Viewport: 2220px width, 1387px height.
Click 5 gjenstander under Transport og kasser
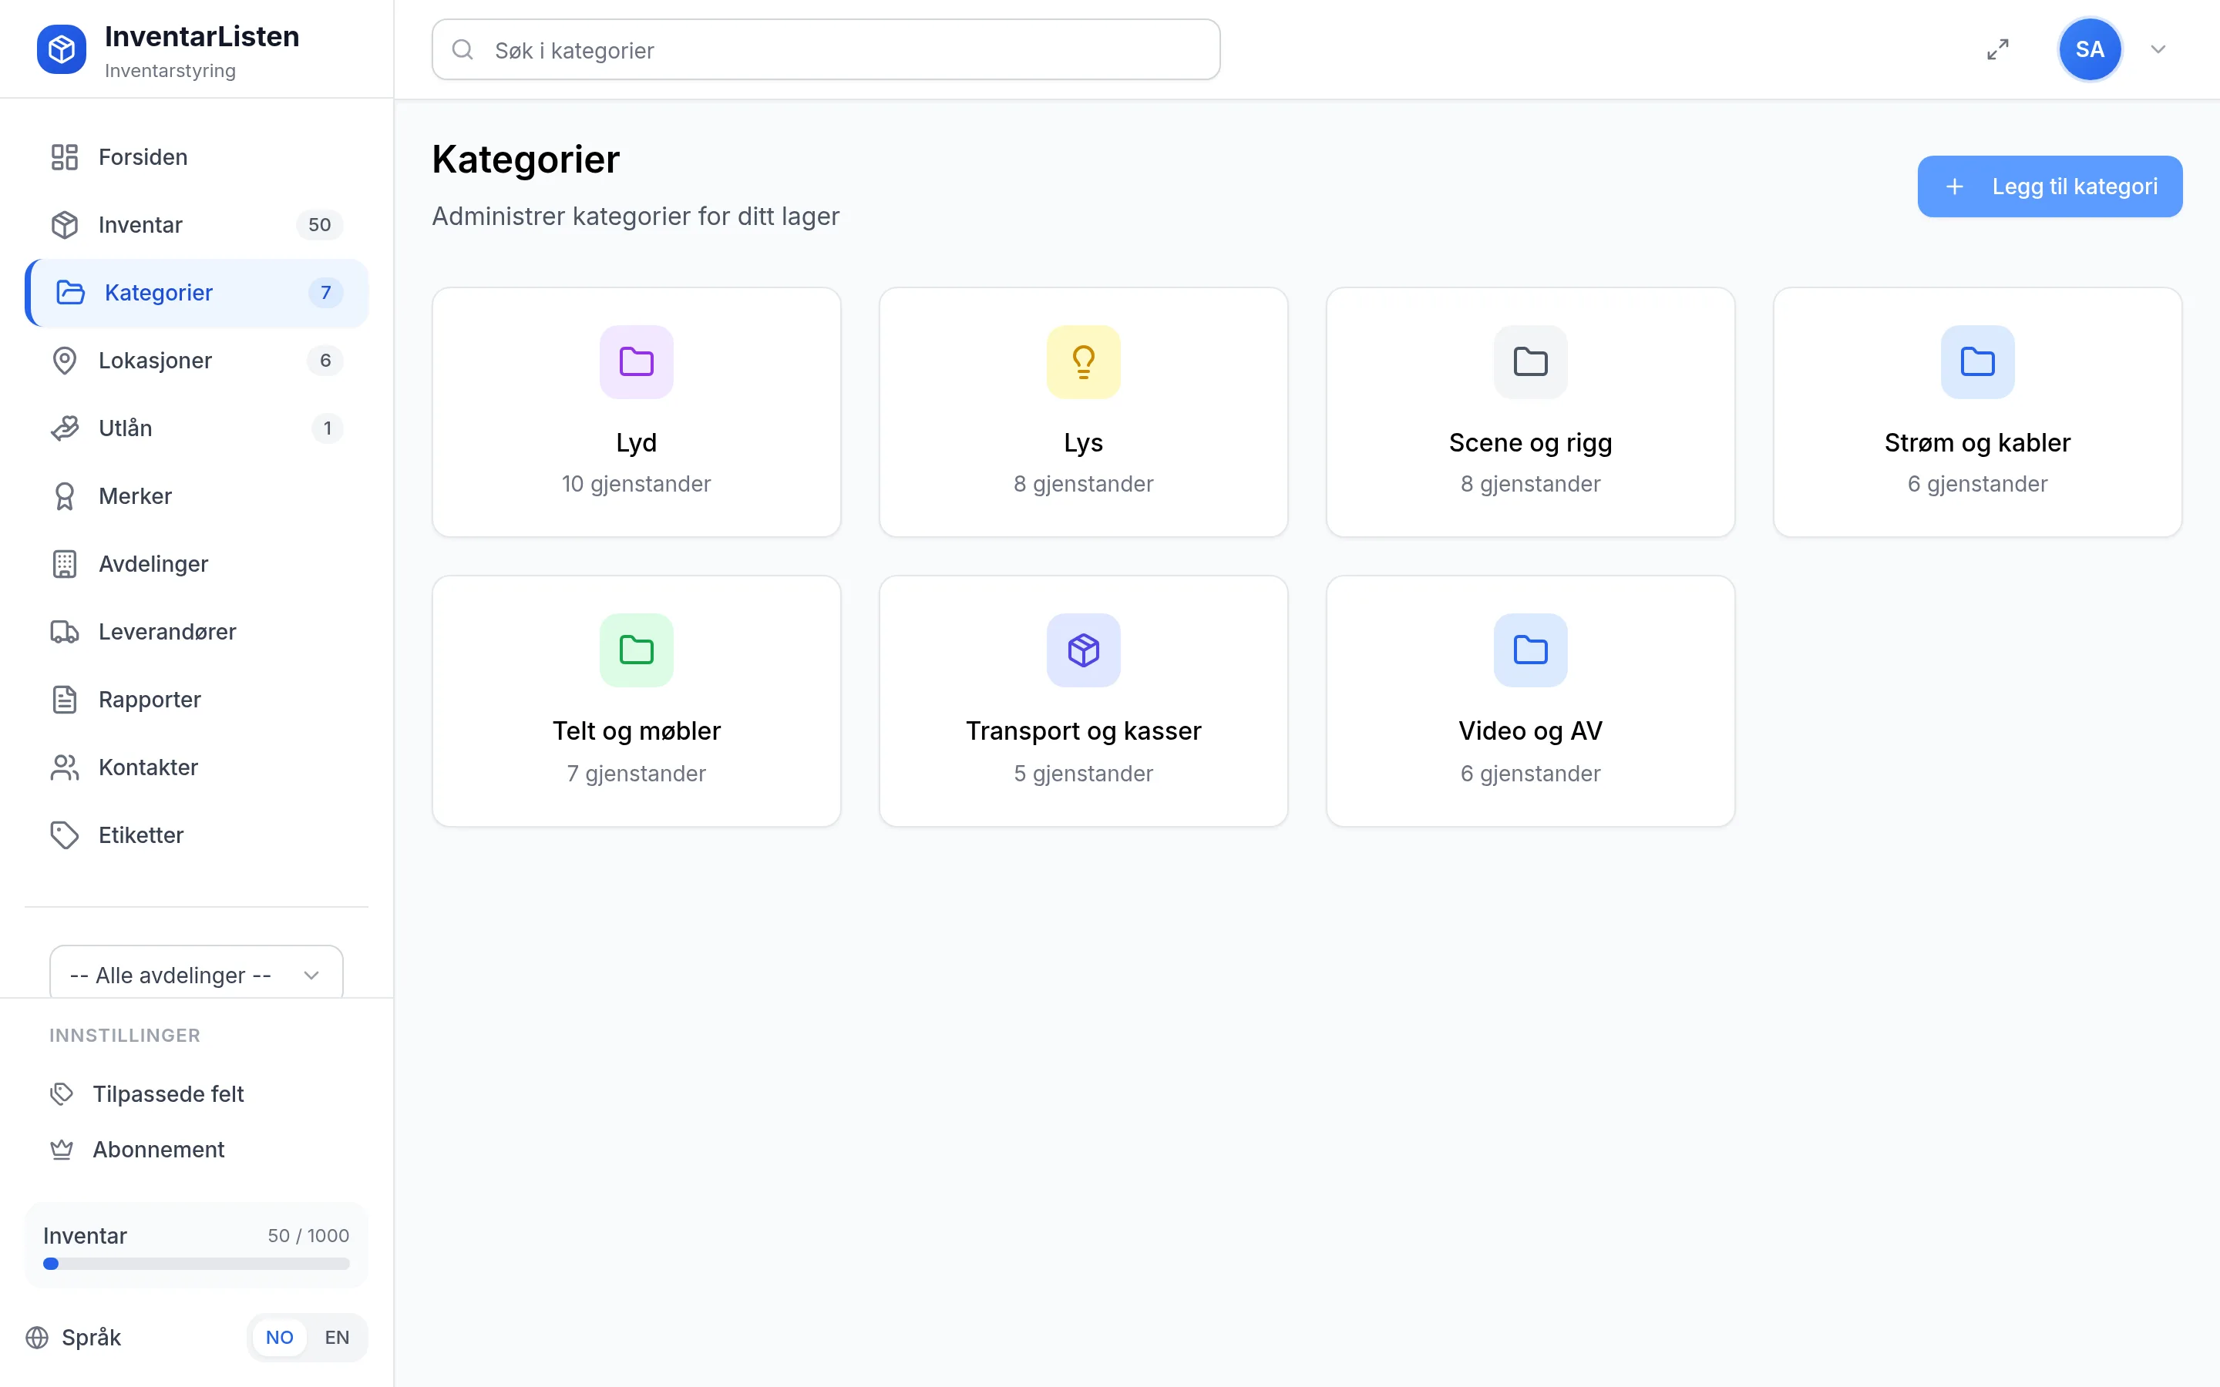point(1083,774)
